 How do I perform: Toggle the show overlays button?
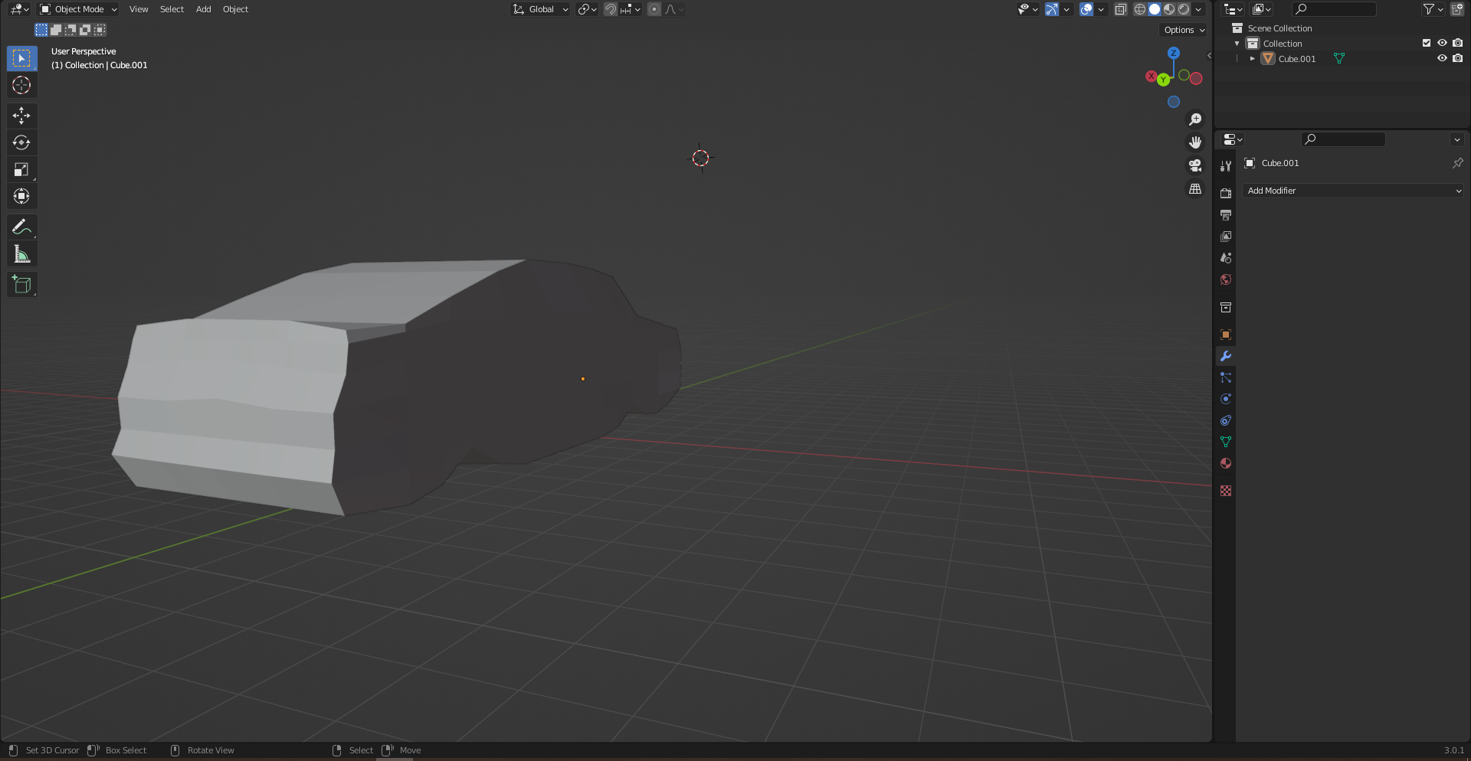click(x=1086, y=9)
